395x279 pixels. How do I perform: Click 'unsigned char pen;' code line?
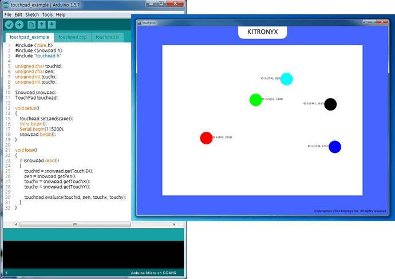coord(35,72)
